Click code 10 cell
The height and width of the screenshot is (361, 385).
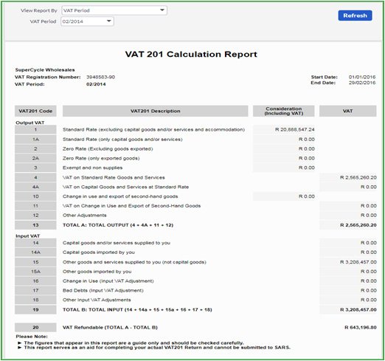(x=35, y=196)
